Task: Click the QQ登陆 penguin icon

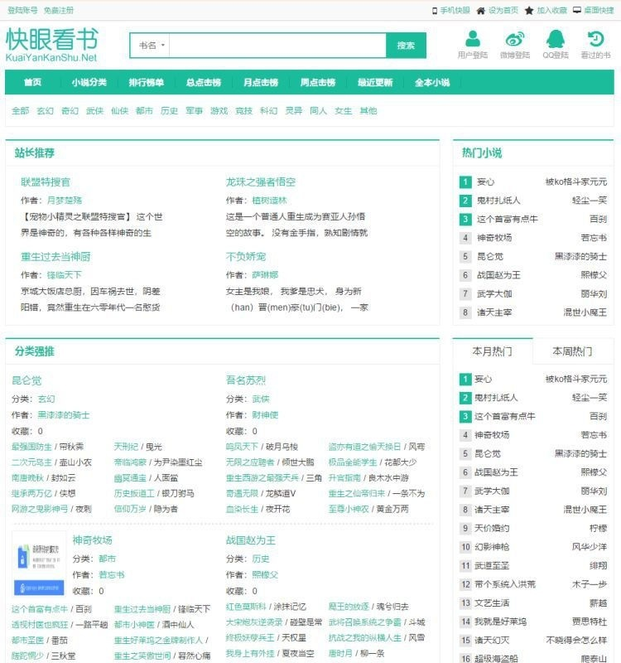Action: [555, 39]
